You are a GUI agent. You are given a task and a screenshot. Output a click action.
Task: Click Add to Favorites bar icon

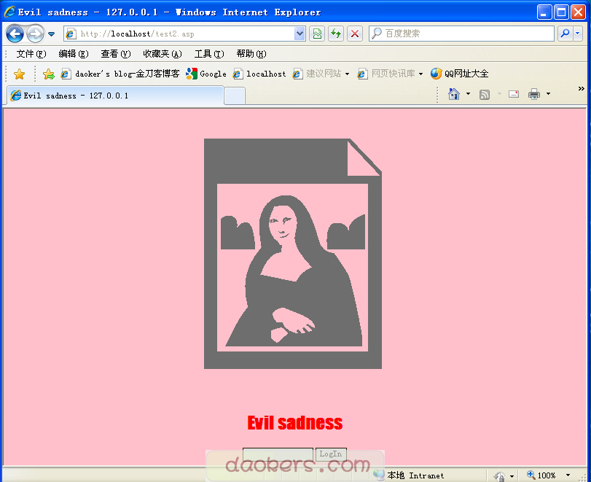(x=49, y=74)
